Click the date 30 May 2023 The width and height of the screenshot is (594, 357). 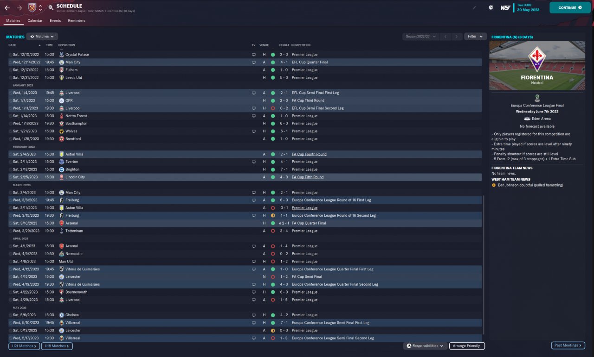pyautogui.click(x=529, y=10)
